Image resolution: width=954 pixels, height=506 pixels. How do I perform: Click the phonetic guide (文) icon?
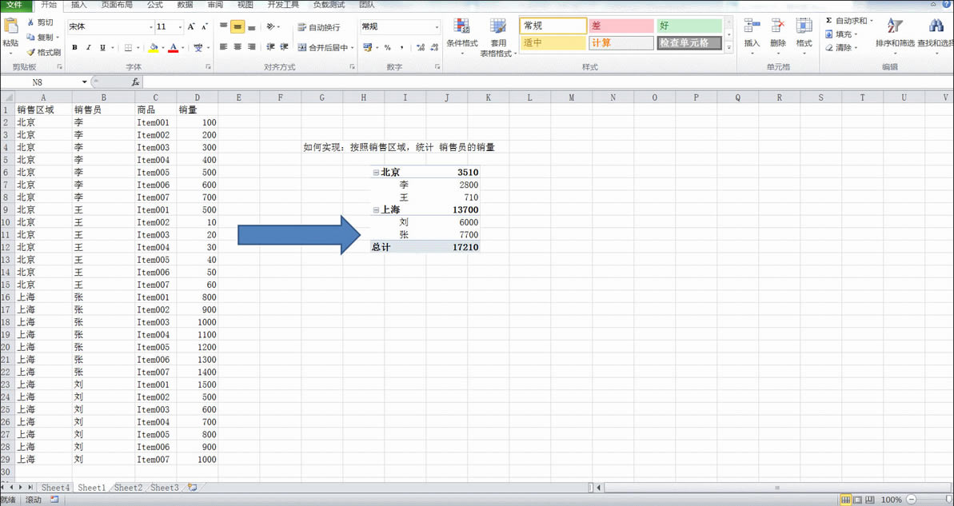[198, 47]
